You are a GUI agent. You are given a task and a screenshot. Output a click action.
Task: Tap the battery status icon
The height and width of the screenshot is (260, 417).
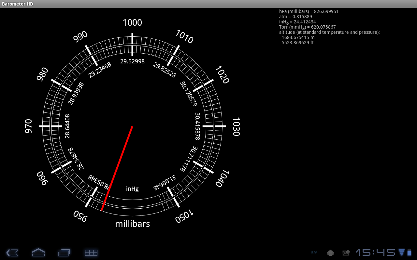pos(409,252)
